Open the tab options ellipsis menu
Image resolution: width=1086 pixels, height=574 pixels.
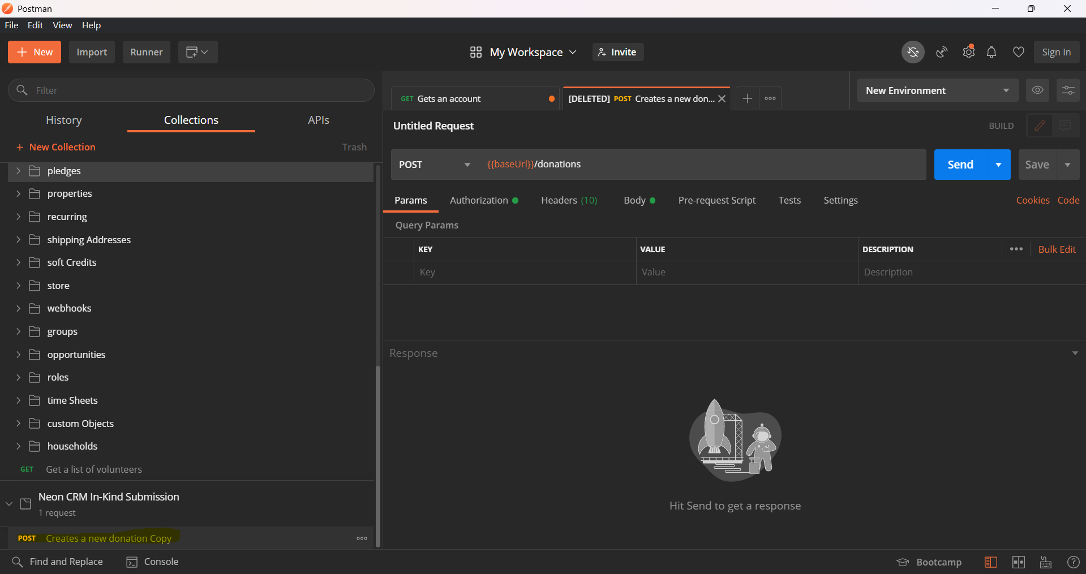(770, 98)
